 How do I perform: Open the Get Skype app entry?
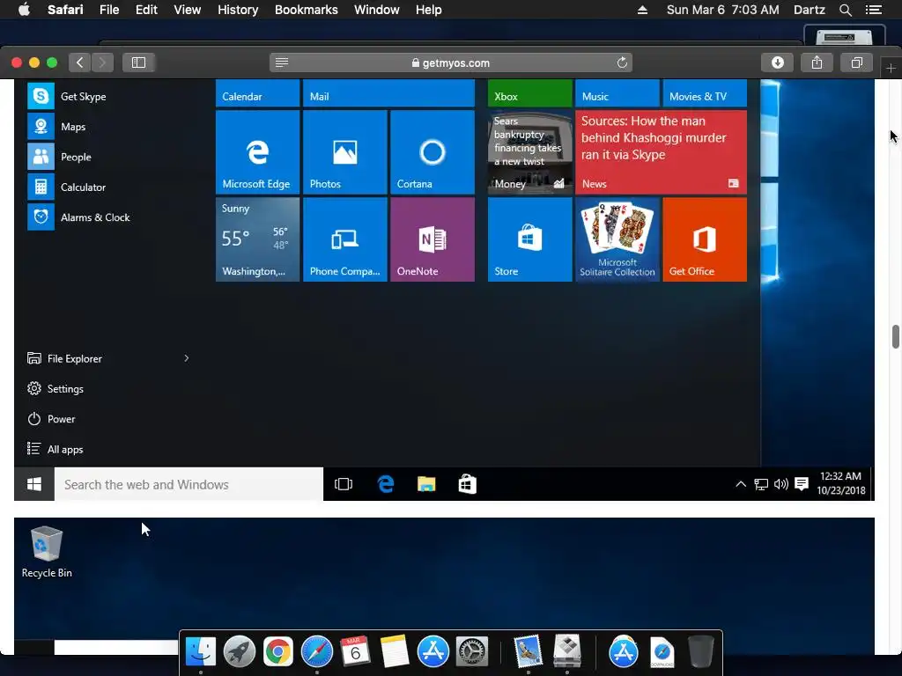(67, 96)
